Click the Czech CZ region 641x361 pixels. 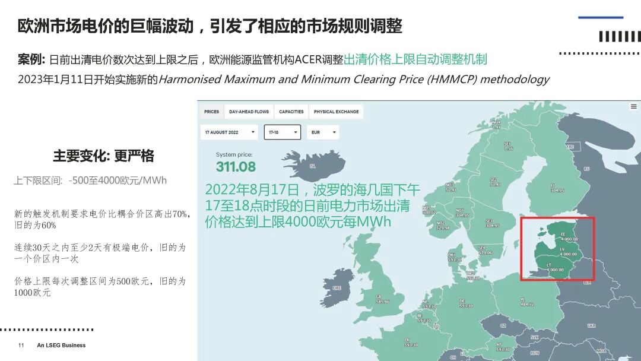click(503, 326)
